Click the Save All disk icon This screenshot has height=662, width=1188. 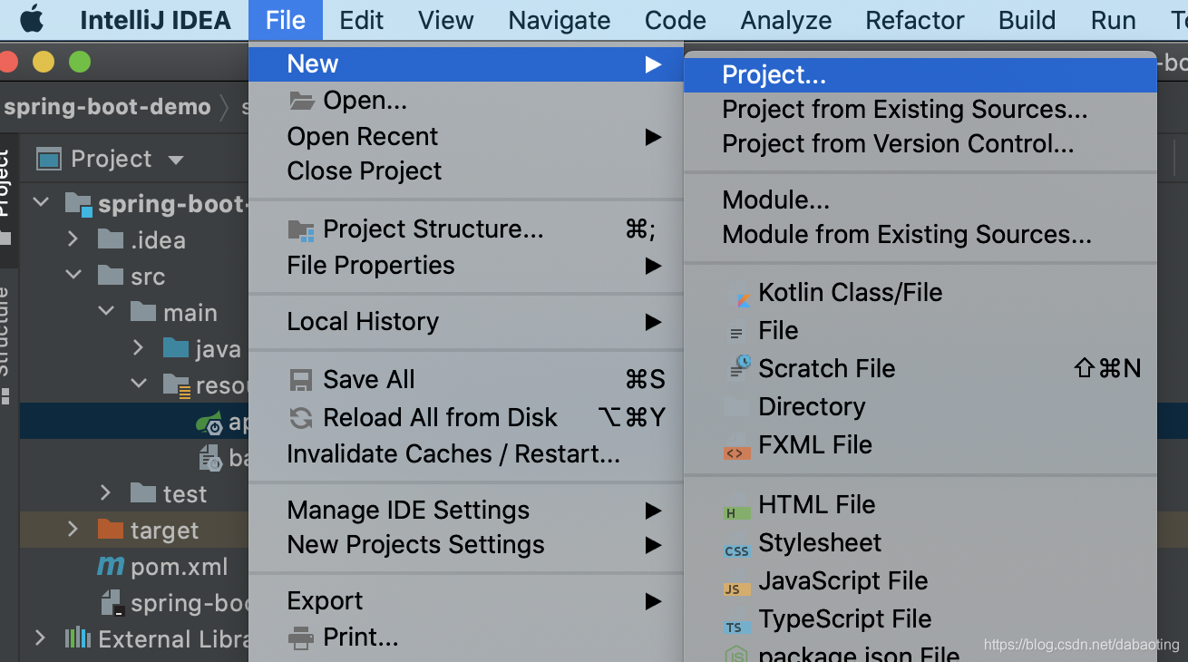click(x=300, y=380)
